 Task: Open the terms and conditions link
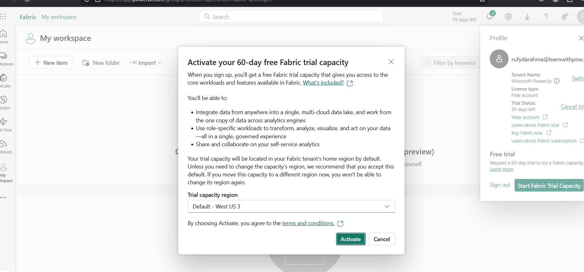click(x=308, y=223)
